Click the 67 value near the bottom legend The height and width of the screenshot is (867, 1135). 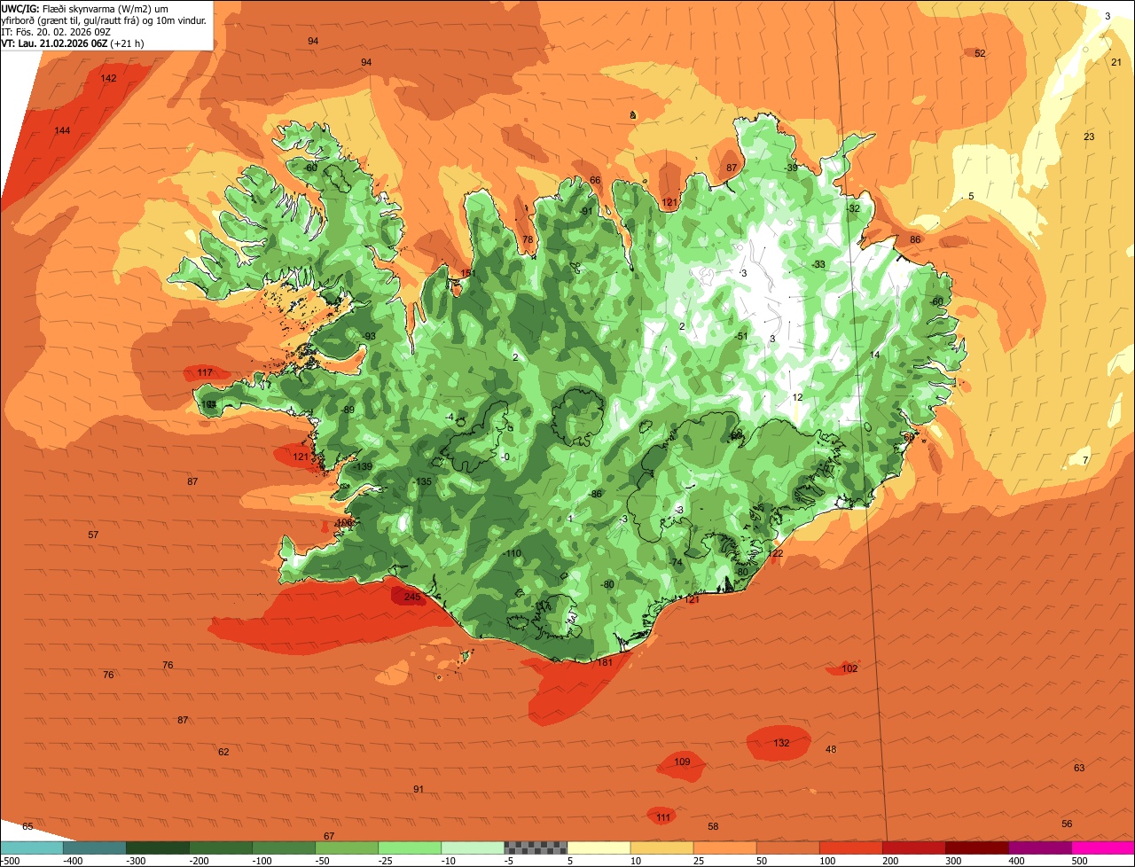(x=329, y=836)
